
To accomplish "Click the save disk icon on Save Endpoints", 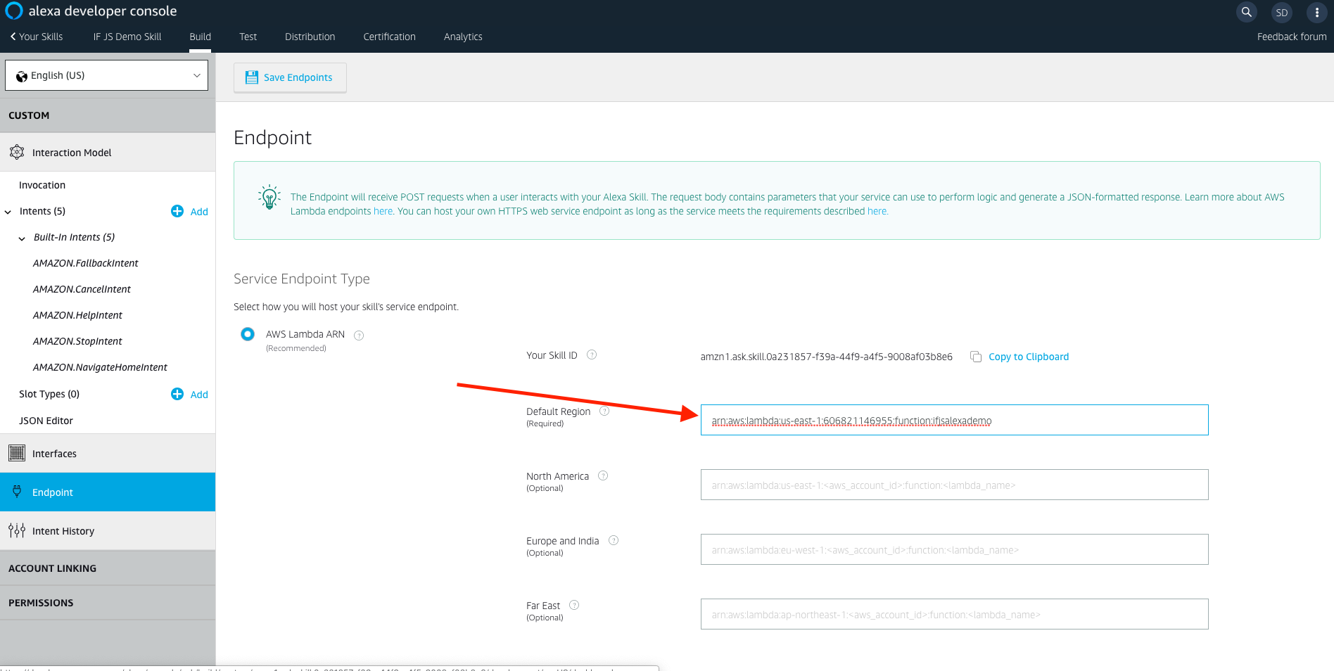I will coord(251,77).
